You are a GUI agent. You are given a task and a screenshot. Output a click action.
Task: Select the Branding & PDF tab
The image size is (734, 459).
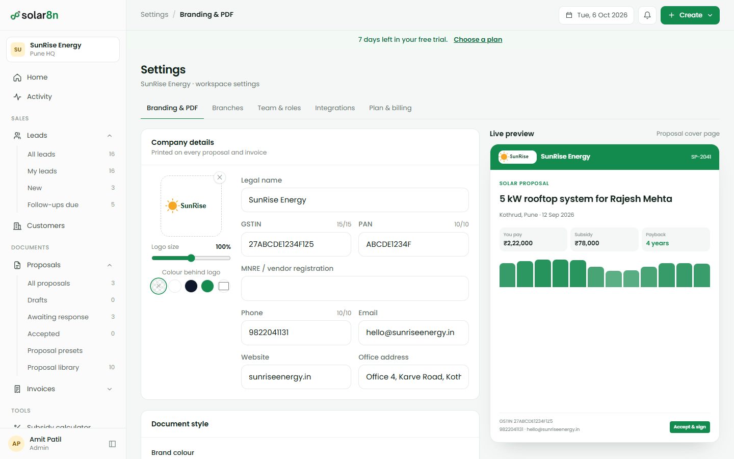172,108
